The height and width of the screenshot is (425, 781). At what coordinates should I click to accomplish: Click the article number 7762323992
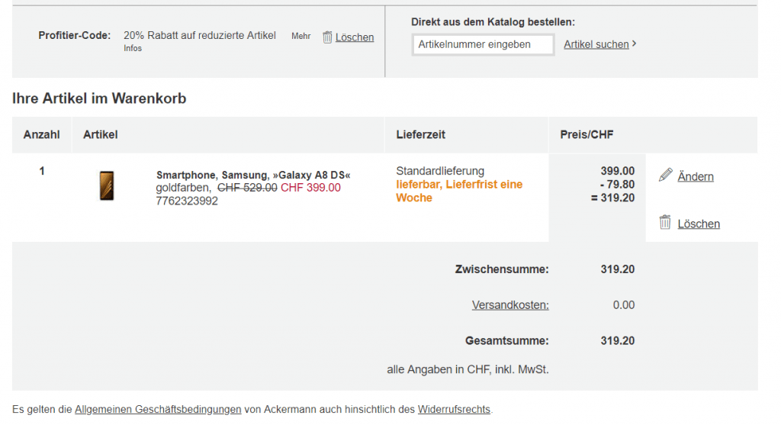187,201
